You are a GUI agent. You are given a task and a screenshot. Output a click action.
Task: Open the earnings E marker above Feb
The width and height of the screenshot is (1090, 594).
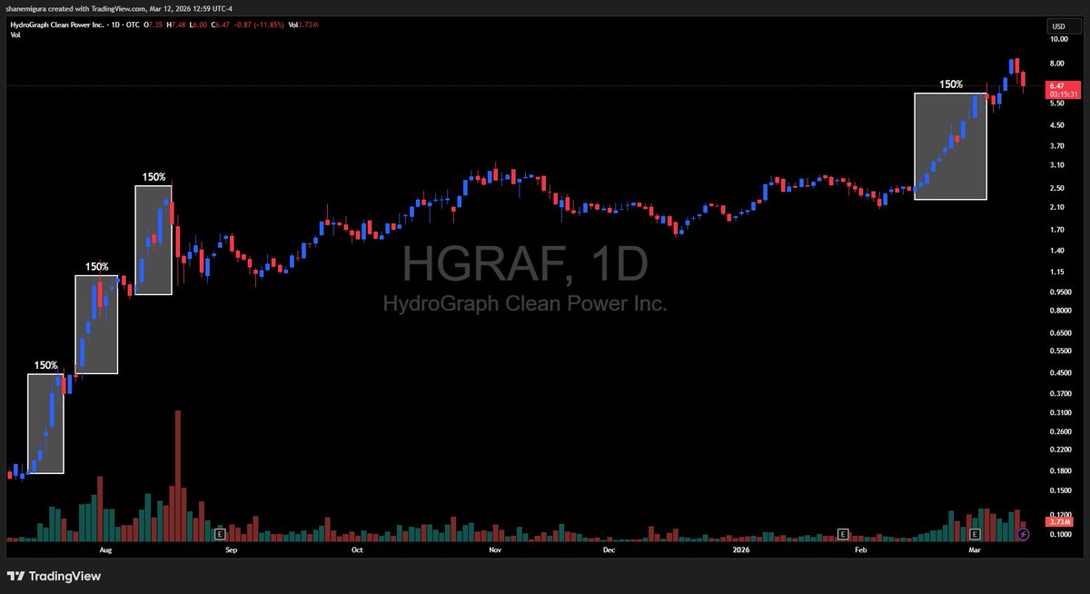pos(842,534)
